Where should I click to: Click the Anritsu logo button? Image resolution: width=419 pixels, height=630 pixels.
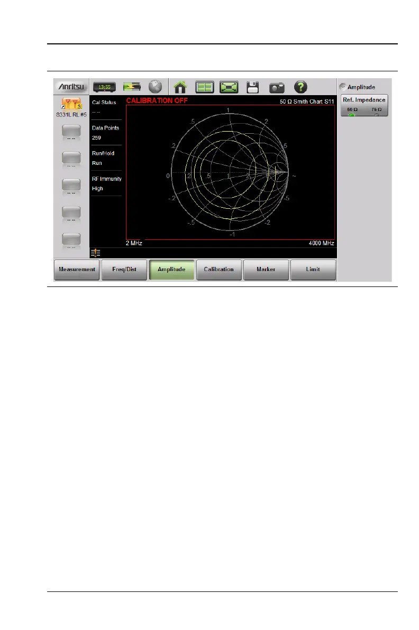click(x=71, y=87)
